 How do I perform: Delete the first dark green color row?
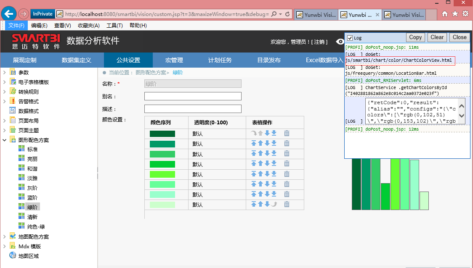click(x=287, y=133)
